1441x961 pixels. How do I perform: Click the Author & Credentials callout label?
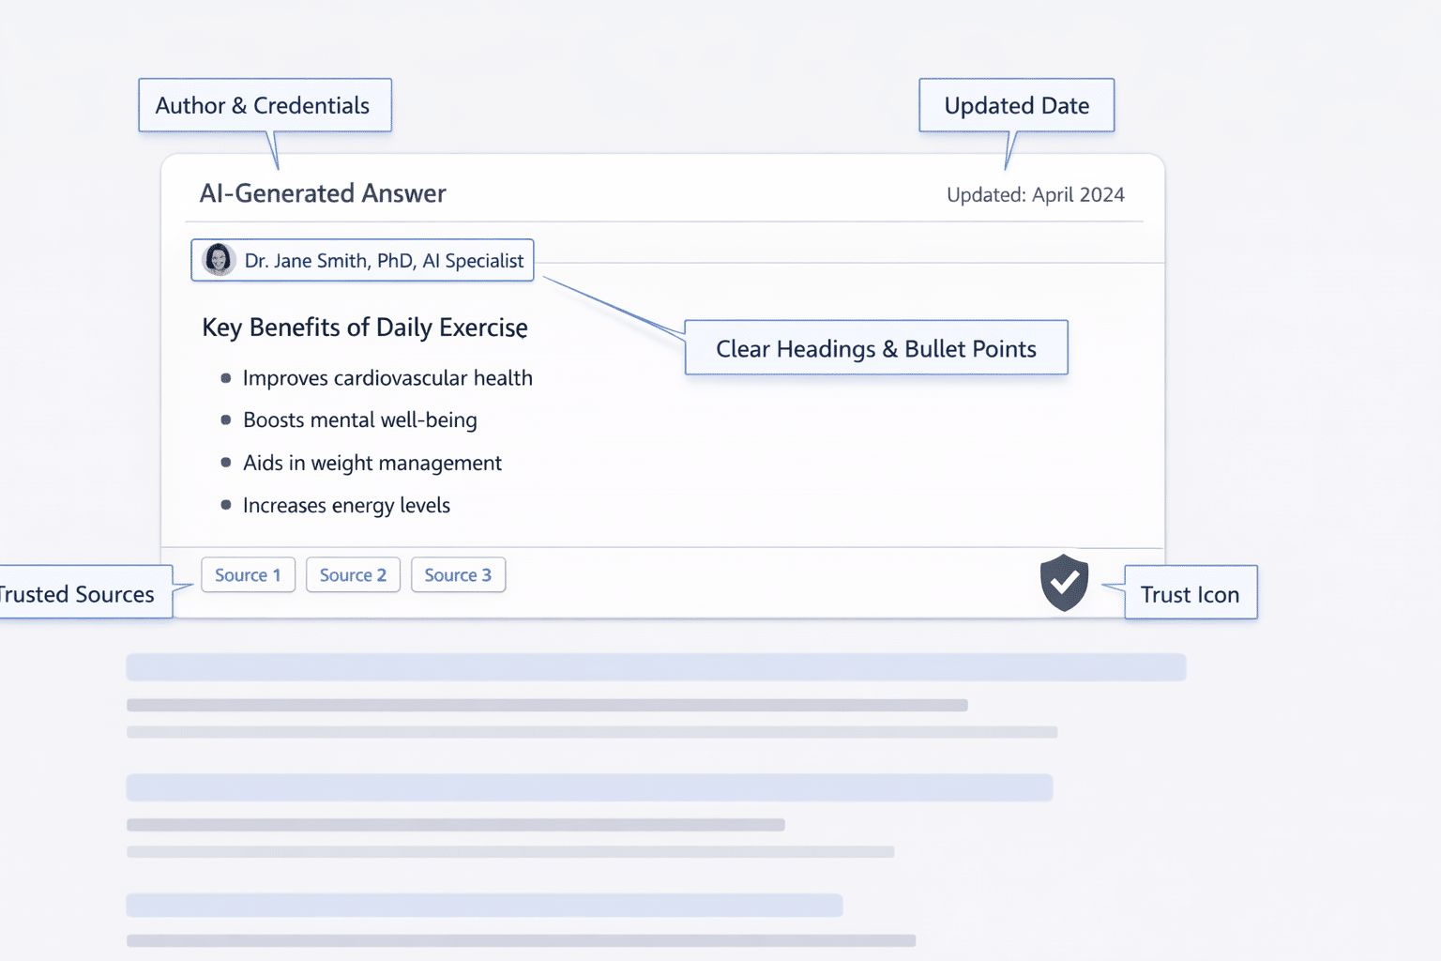[264, 106]
